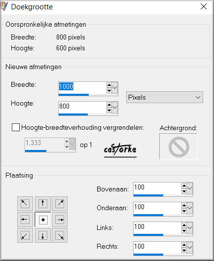
Task: Select bottom-right placement arrow
Action: [60, 235]
